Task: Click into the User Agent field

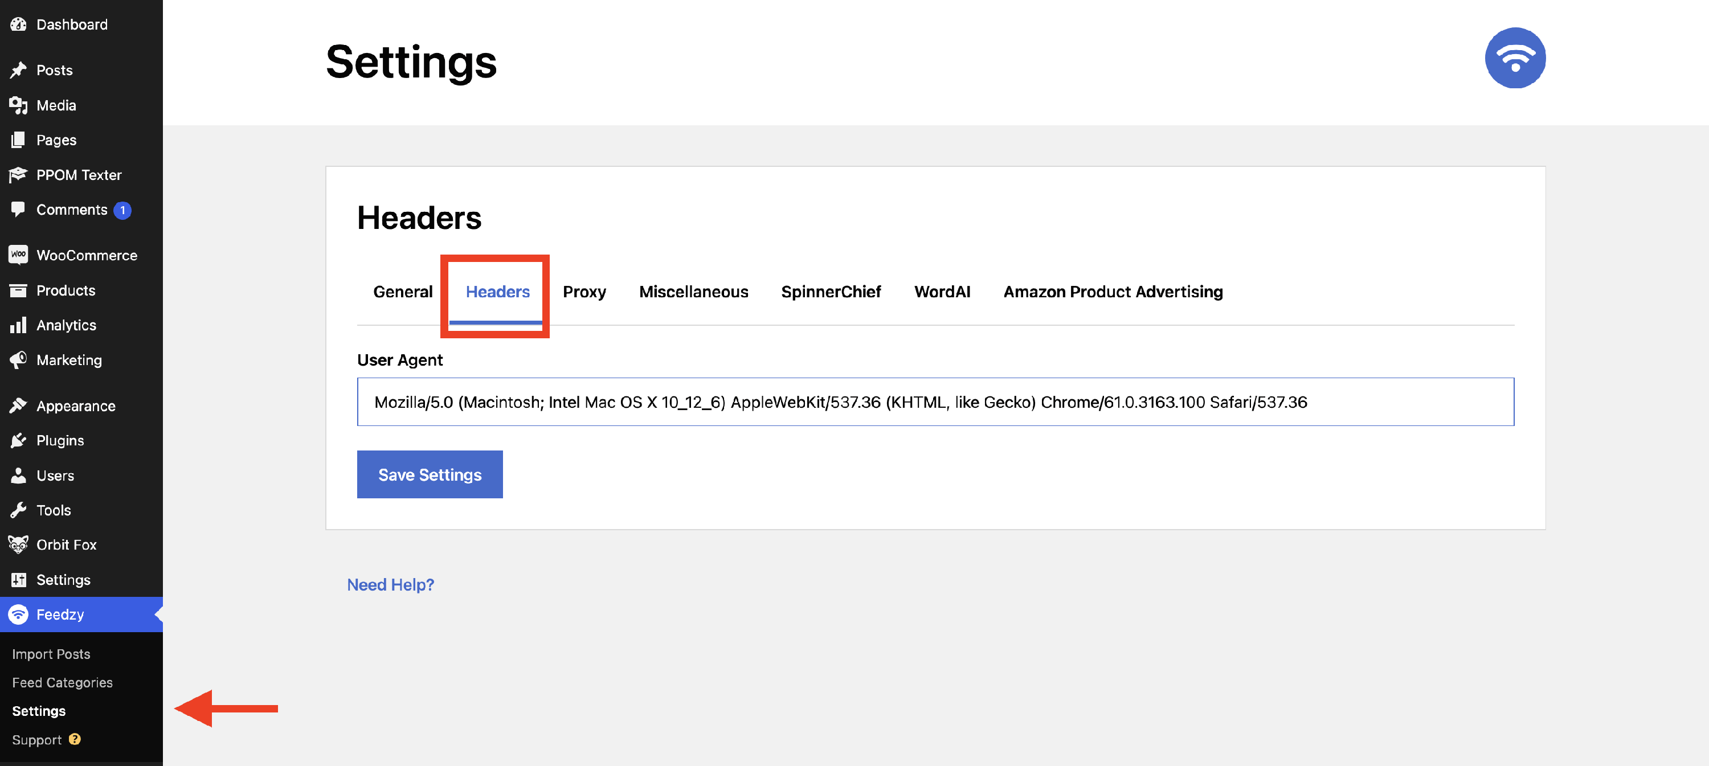Action: [x=935, y=402]
